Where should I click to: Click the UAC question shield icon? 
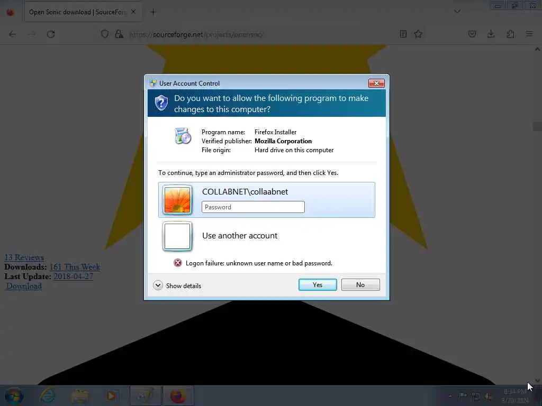[161, 103]
